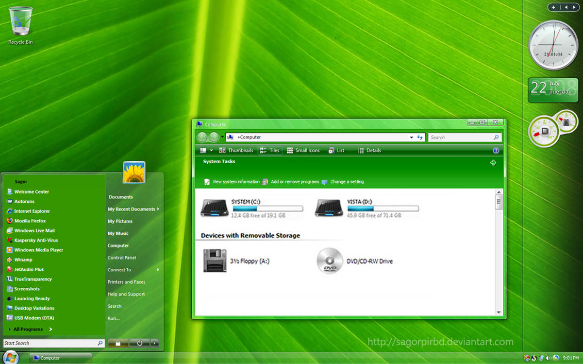The height and width of the screenshot is (364, 583).
Task: Open the address bar history dropdown
Action: [x=411, y=137]
